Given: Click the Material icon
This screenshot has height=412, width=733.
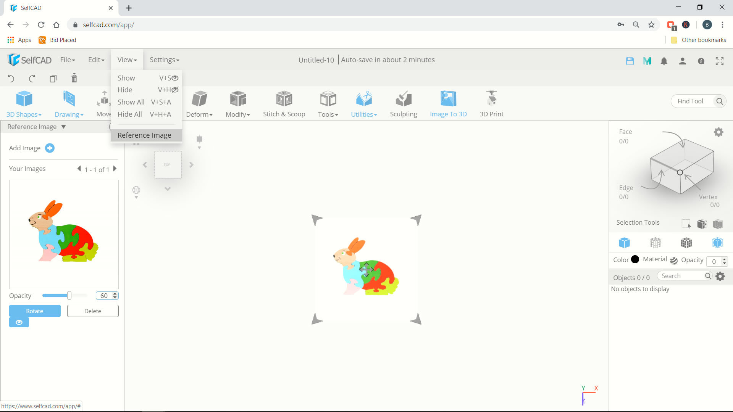Looking at the screenshot, I should tap(674, 260).
